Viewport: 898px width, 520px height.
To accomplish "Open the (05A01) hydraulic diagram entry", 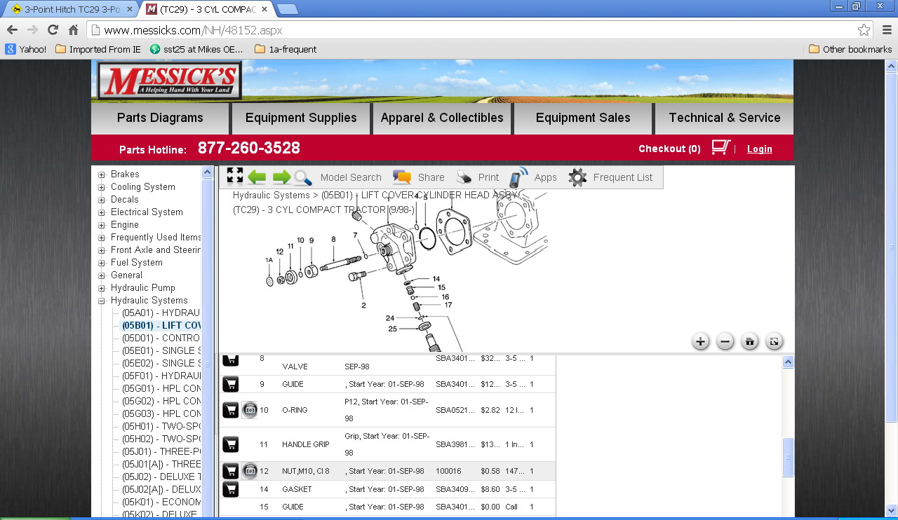I will 161,313.
